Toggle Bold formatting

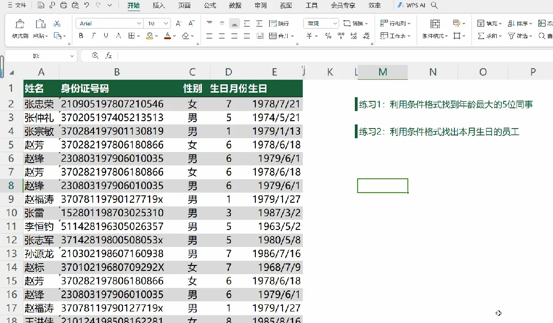[x=81, y=35]
